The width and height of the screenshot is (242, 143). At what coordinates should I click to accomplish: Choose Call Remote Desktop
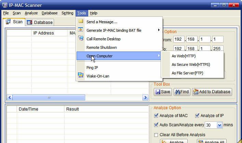[119, 39]
